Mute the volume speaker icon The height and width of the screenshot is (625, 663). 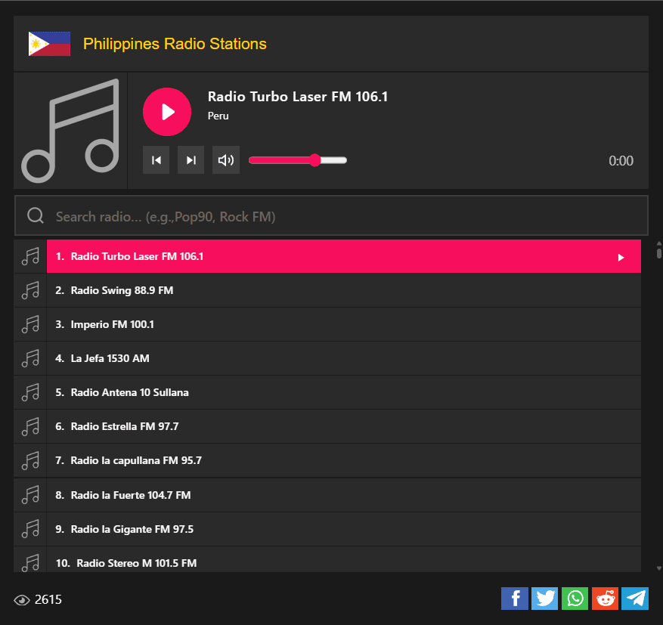225,160
